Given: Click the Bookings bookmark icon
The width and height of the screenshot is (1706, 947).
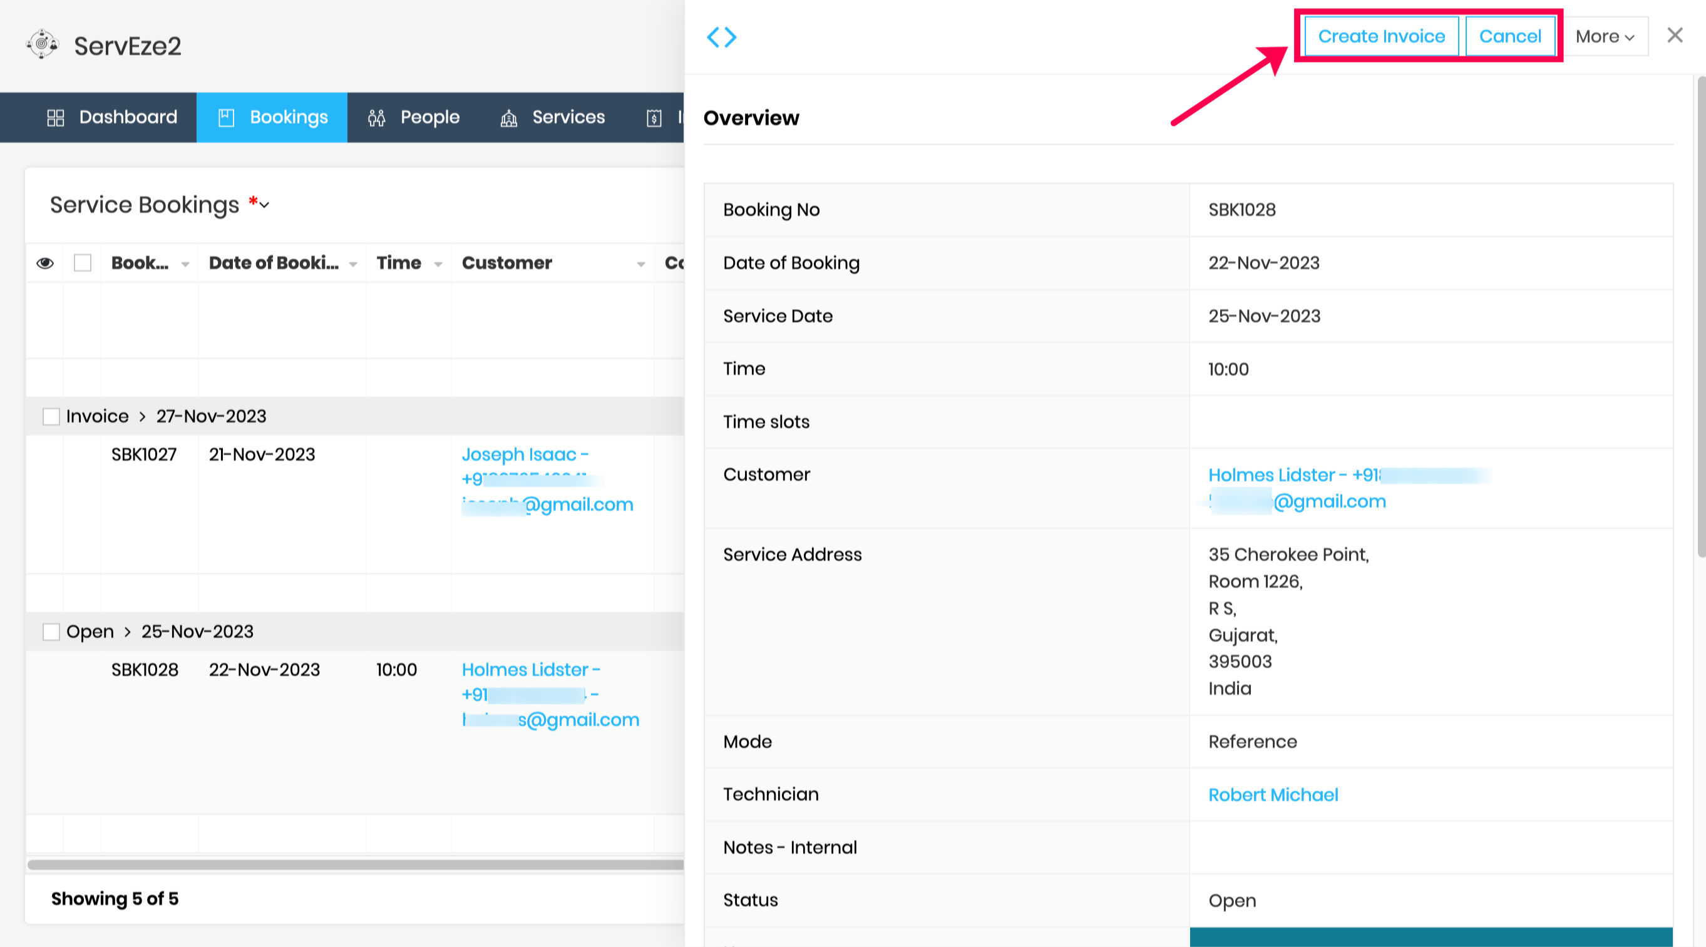Looking at the screenshot, I should click(x=226, y=118).
